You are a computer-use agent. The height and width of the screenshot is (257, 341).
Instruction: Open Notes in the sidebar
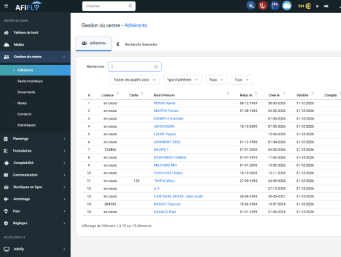pyautogui.click(x=22, y=103)
